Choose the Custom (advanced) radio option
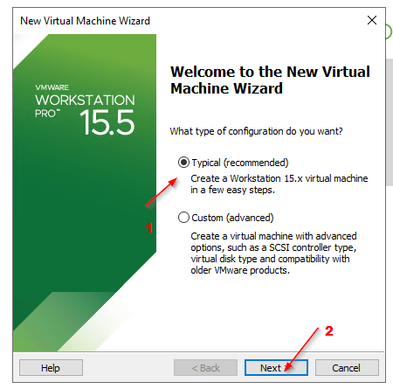Screen dimensions: 393x389 click(183, 218)
